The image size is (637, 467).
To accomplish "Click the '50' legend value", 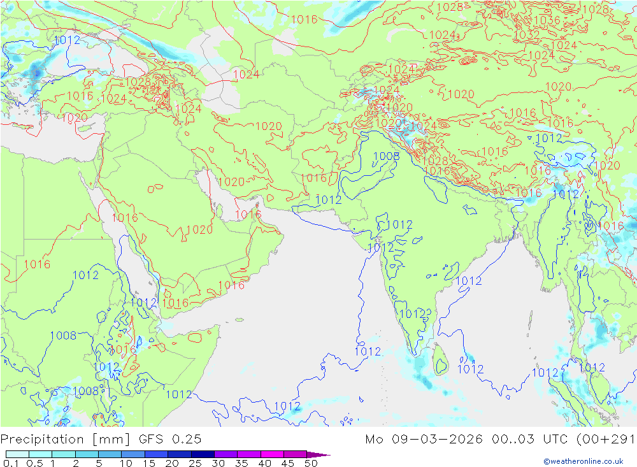I will point(311,463).
